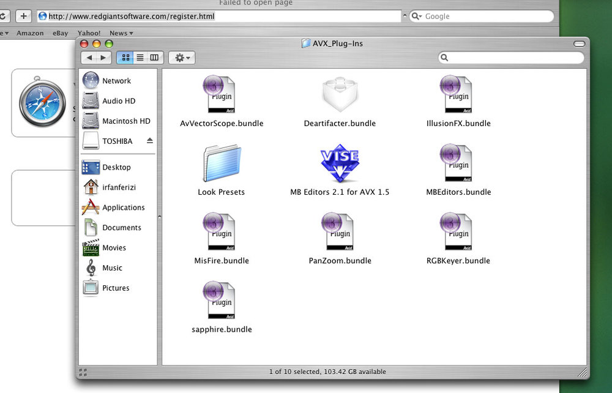Open Amazon bookmark in Safari
The width and height of the screenshot is (612, 393).
coord(30,33)
